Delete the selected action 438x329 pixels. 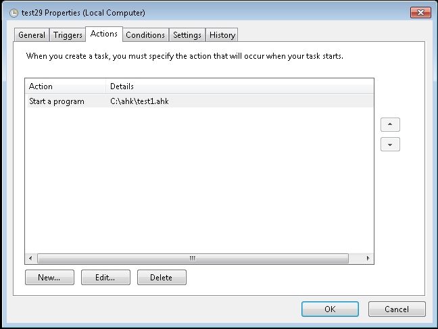pos(162,278)
